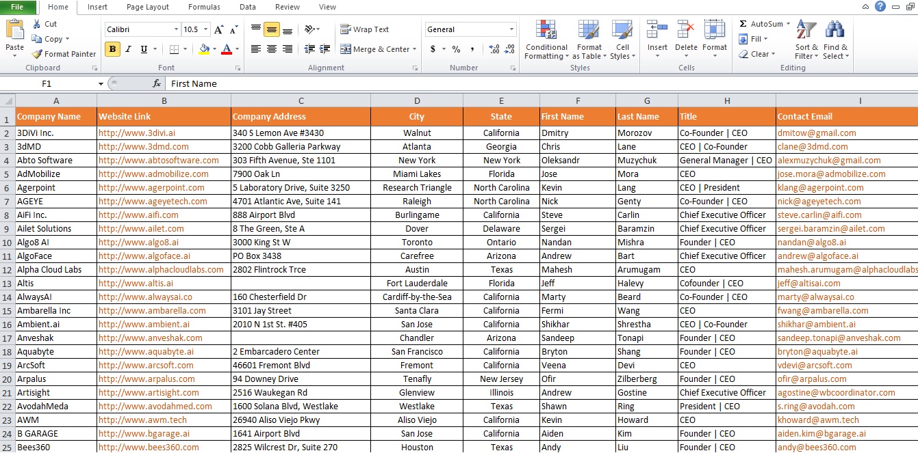Open Conditional Formatting icon
The height and width of the screenshot is (453, 918).
(x=546, y=31)
